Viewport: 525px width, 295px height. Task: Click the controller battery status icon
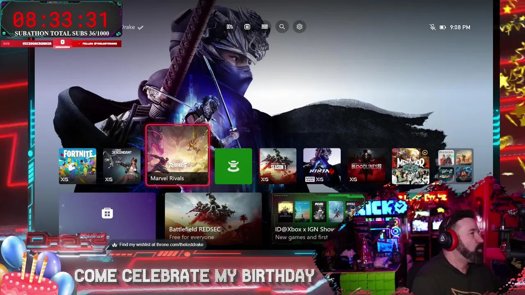pos(443,27)
